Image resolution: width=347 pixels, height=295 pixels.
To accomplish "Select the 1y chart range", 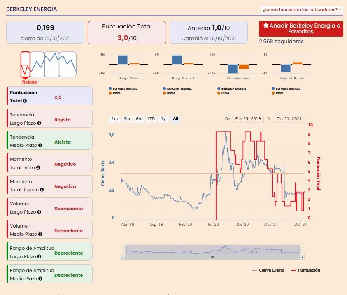I will [163, 119].
